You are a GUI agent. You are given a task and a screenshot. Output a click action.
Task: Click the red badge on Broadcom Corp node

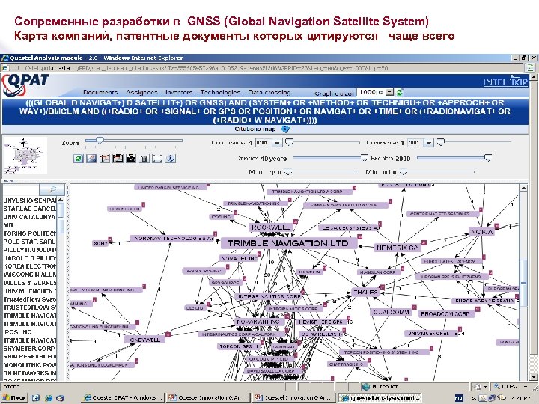477,309
